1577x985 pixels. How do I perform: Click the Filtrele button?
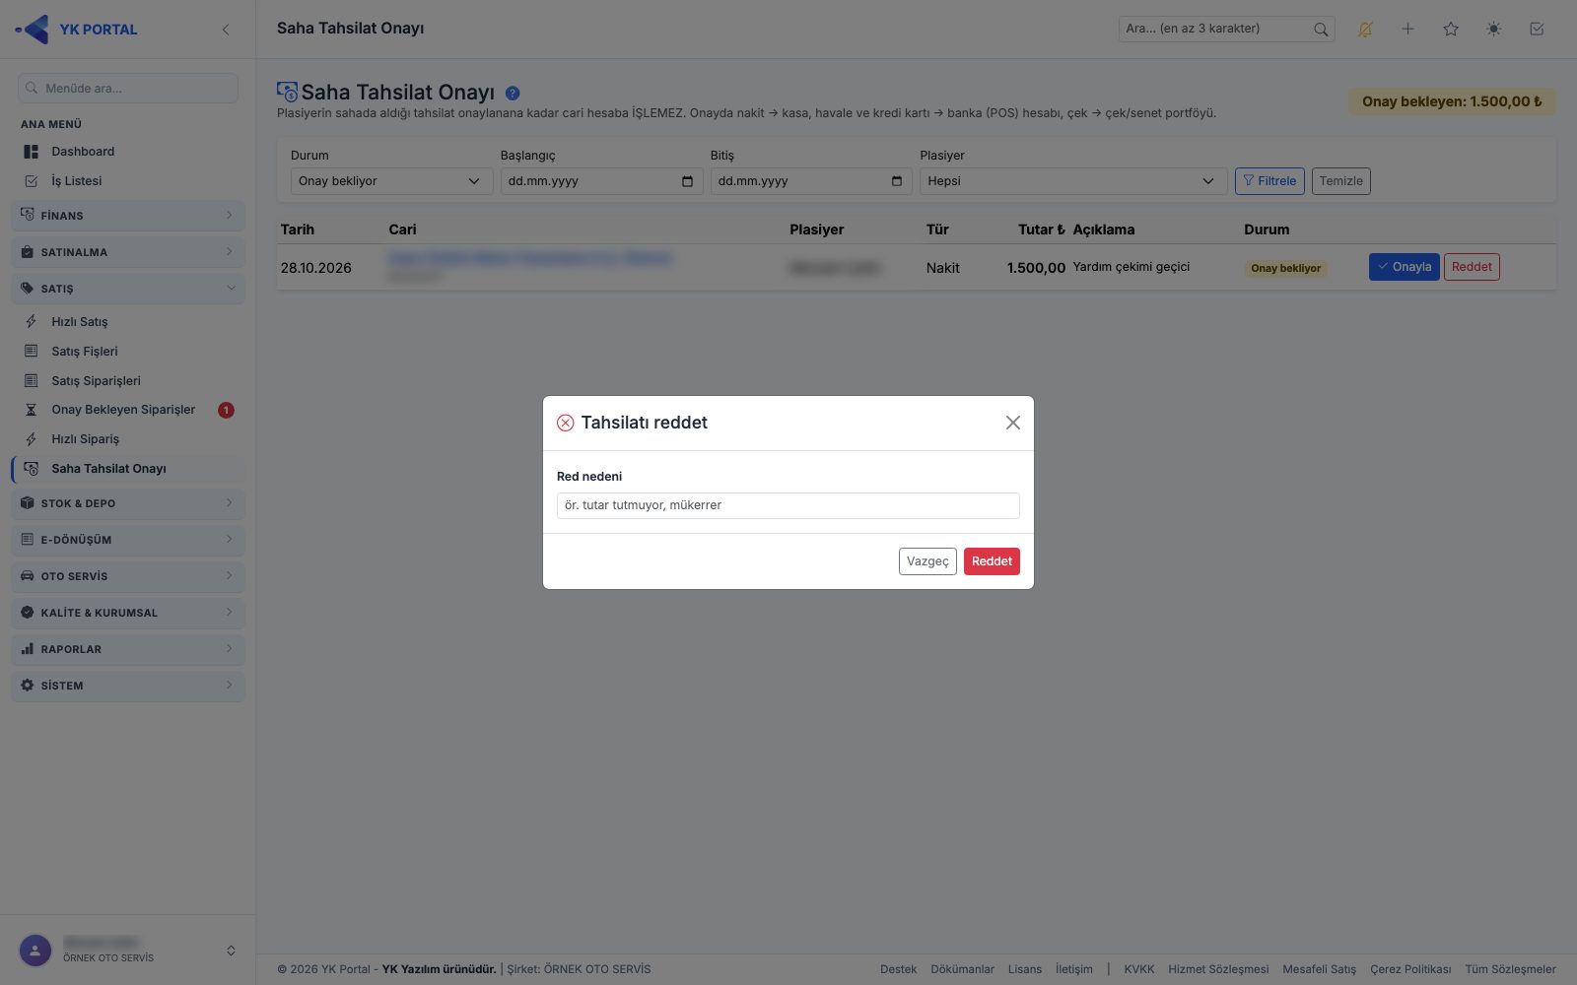[1269, 181]
